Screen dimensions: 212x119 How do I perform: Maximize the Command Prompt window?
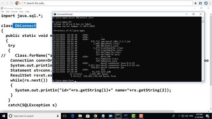pos(193,14)
